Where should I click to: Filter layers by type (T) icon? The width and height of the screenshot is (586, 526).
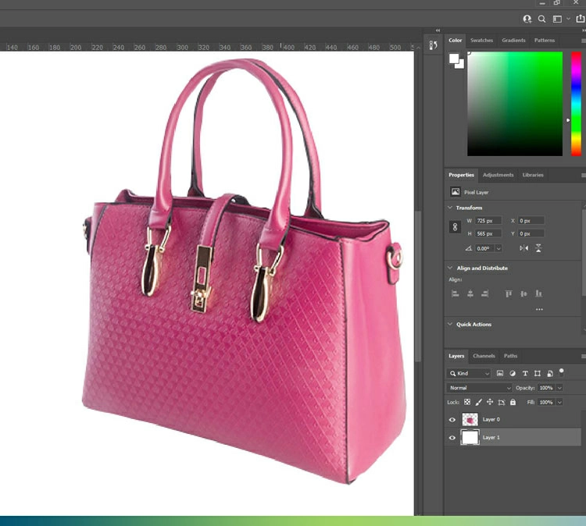[525, 374]
